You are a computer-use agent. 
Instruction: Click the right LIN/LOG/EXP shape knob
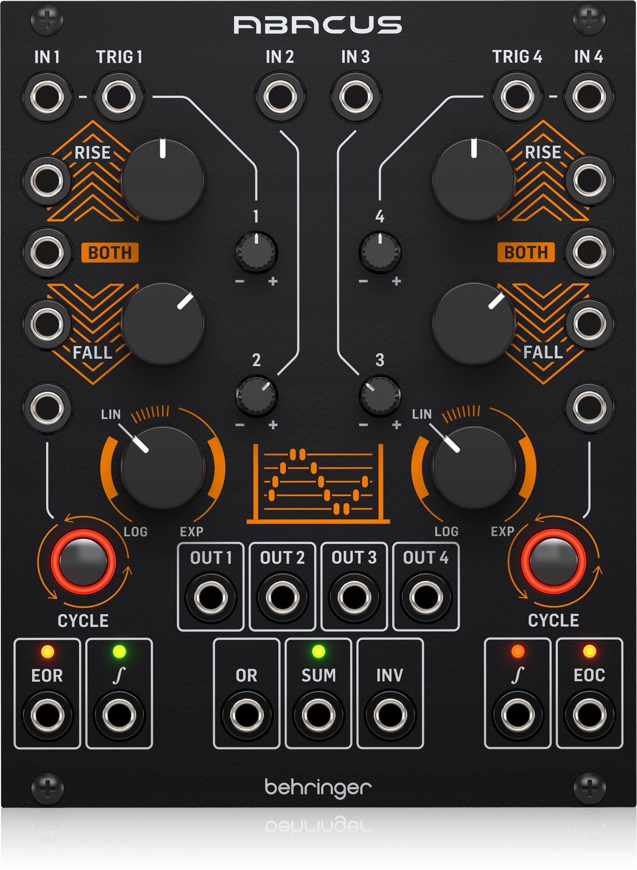click(x=474, y=468)
